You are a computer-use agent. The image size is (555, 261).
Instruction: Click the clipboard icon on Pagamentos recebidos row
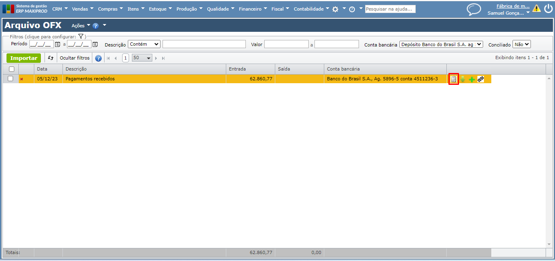coord(454,79)
